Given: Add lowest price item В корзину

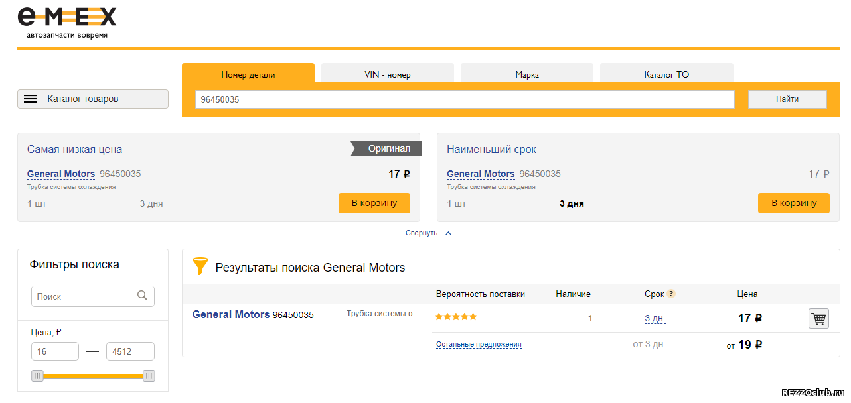Looking at the screenshot, I should tap(374, 203).
